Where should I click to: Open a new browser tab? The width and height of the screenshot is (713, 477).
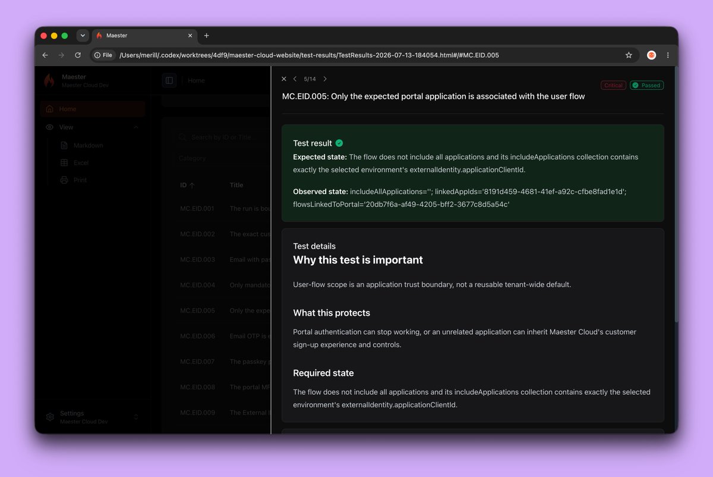click(x=207, y=36)
